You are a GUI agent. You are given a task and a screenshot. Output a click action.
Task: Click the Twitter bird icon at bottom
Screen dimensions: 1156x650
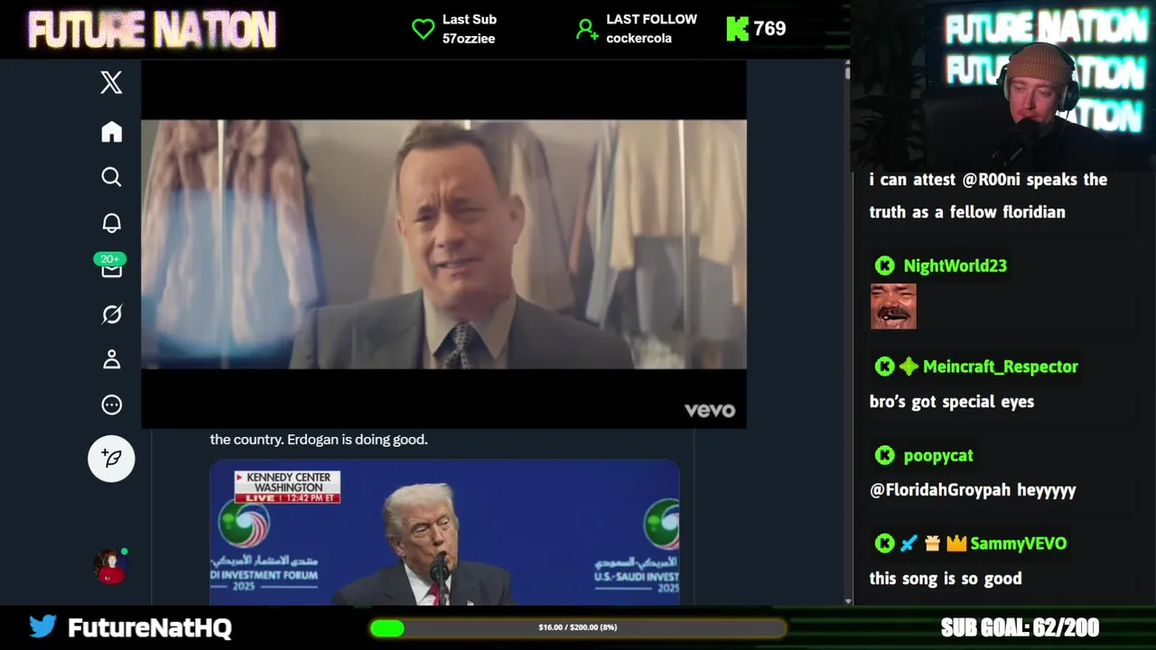pyautogui.click(x=42, y=627)
